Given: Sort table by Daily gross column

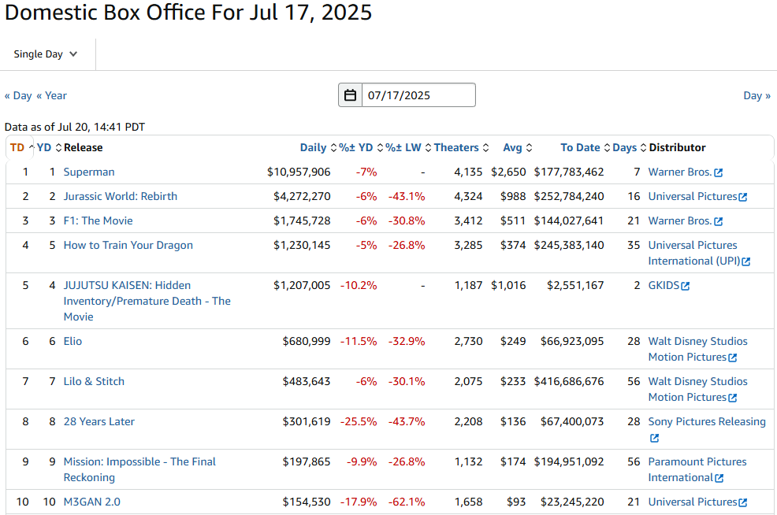Looking at the screenshot, I should coord(318,147).
